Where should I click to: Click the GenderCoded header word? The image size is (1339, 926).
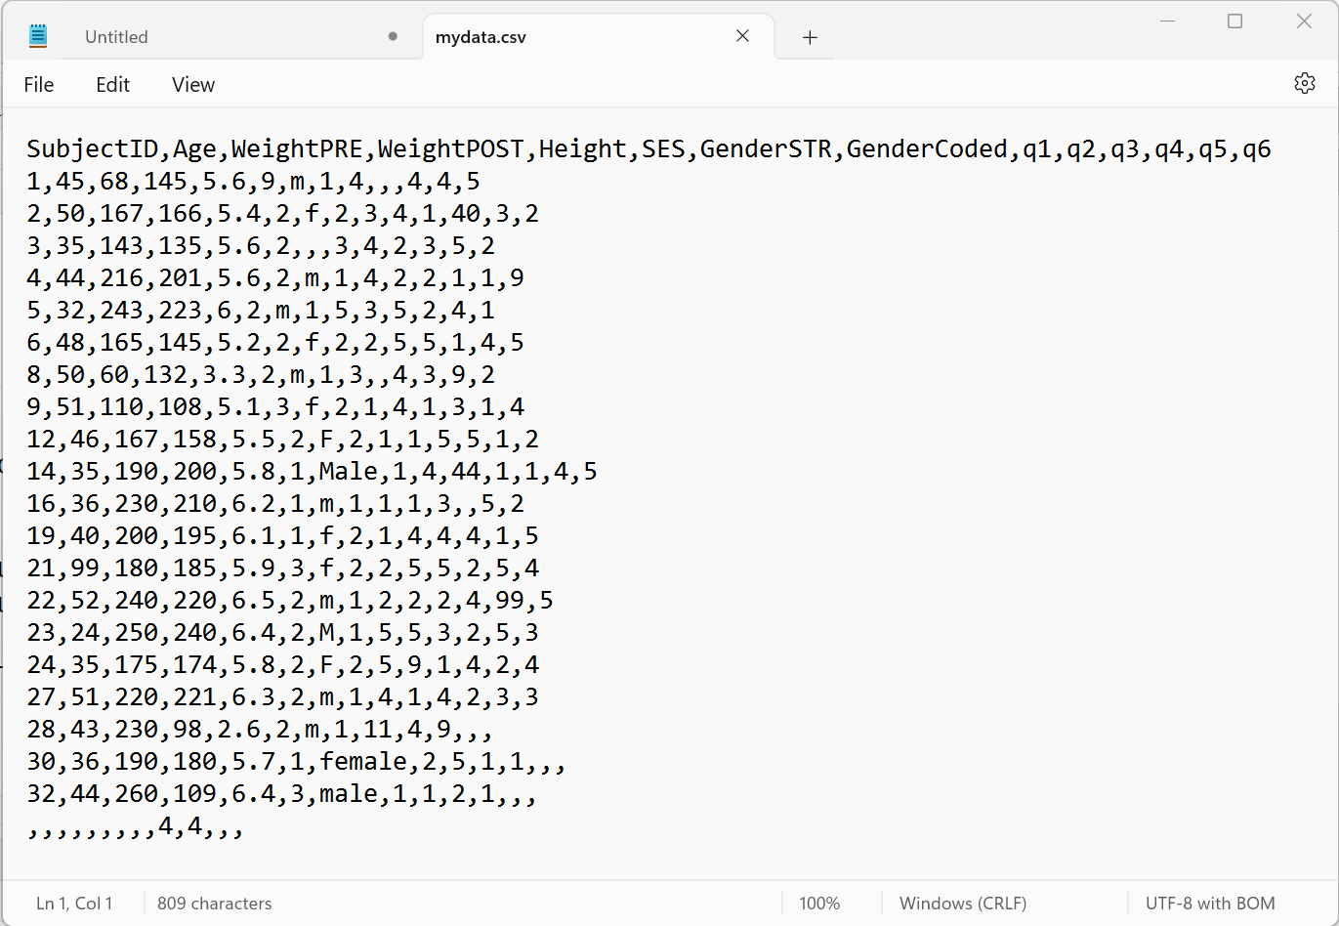click(927, 149)
